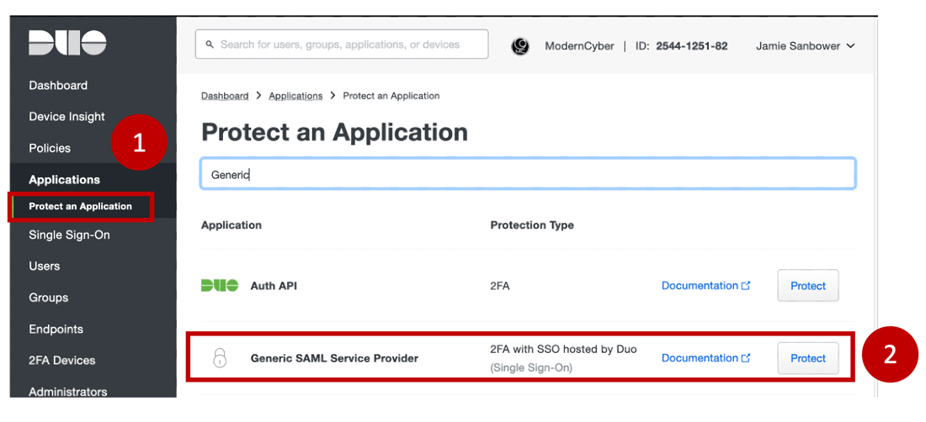Screen dimensions: 926x422
Task: Go to Device Insight section
Action: pos(67,117)
